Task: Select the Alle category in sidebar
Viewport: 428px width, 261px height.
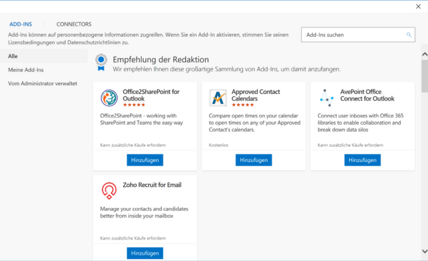Action: (x=13, y=56)
